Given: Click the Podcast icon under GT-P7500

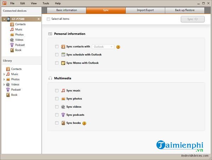Looking at the screenshot, I should click(12, 45).
